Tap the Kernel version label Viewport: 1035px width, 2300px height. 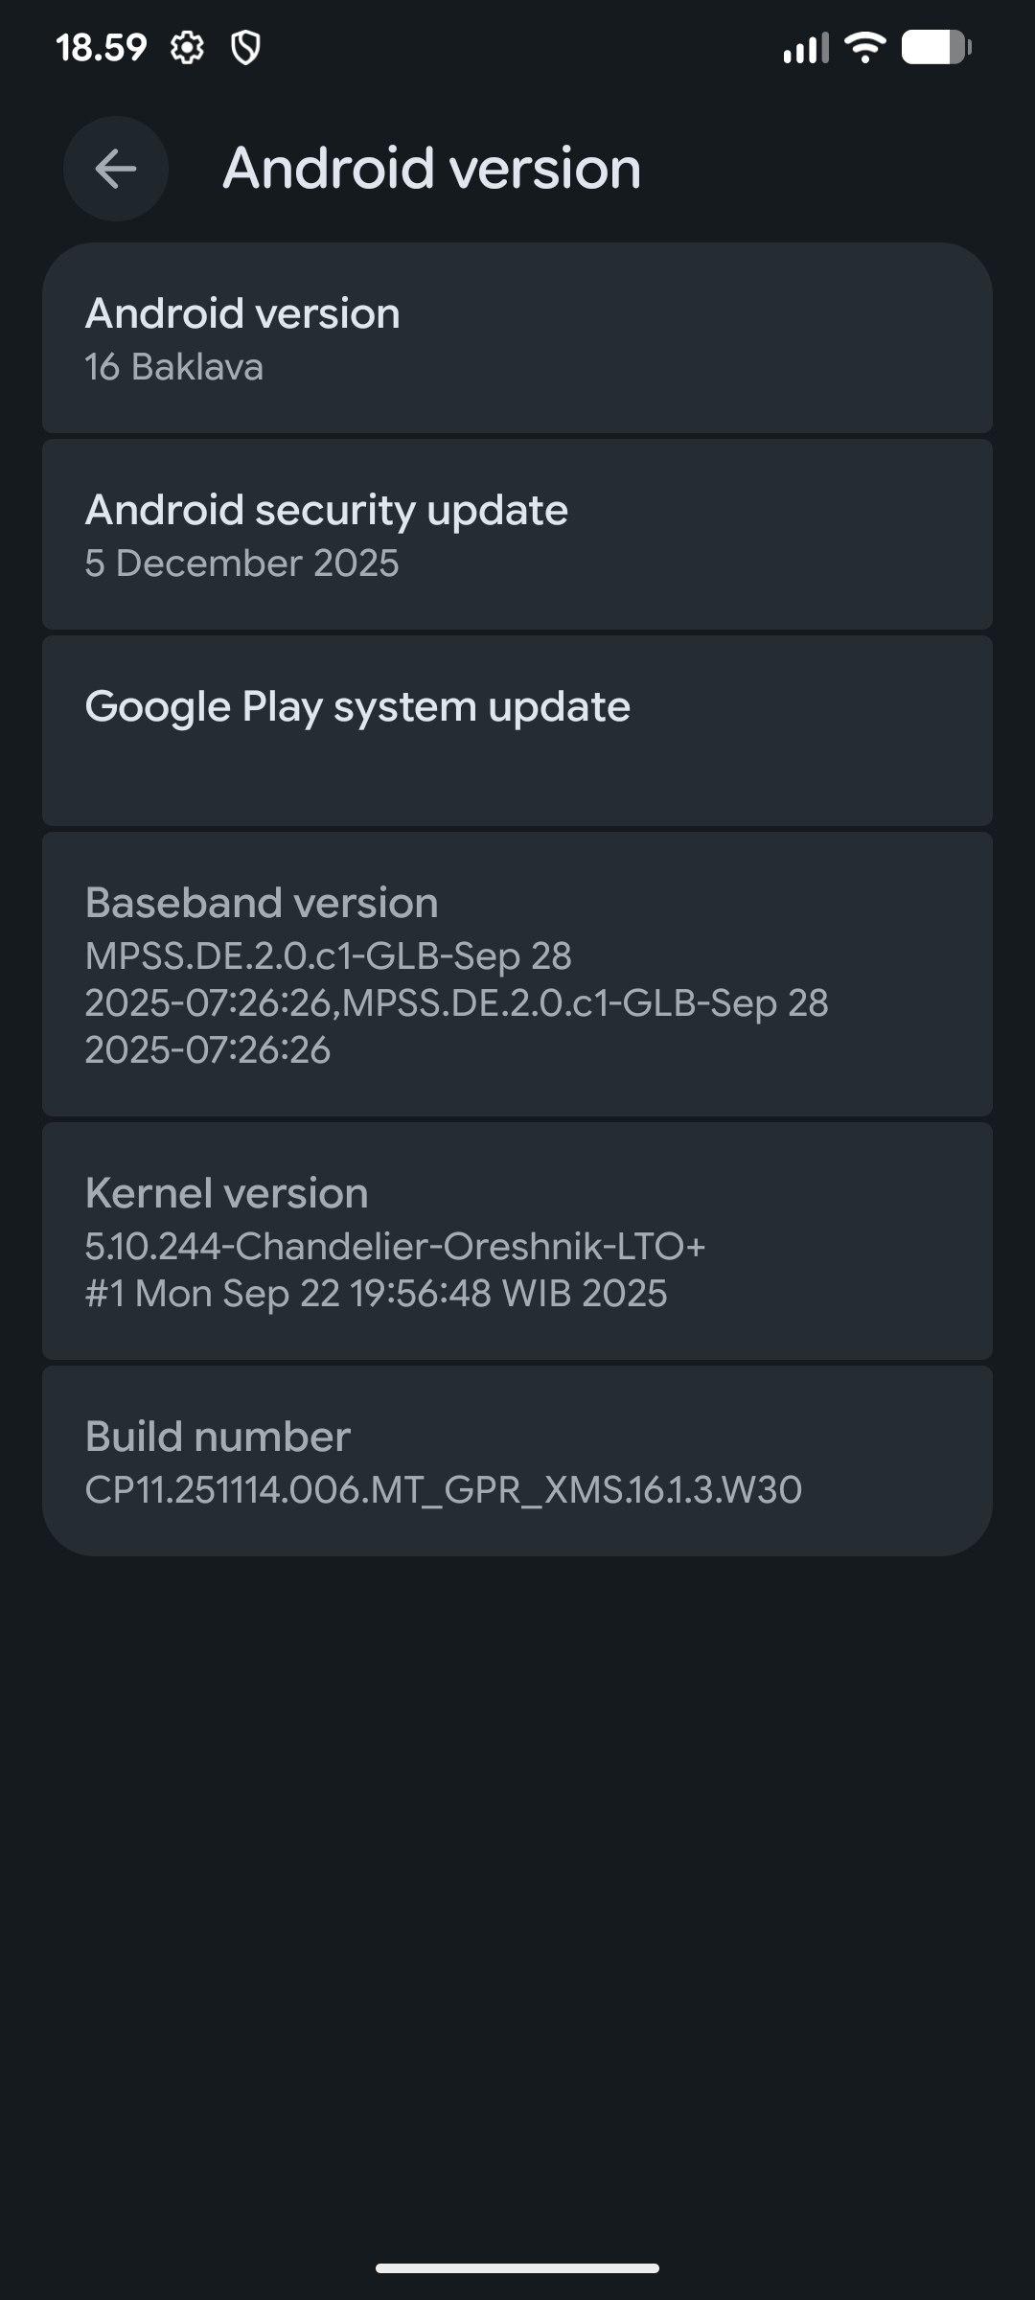226,1193
